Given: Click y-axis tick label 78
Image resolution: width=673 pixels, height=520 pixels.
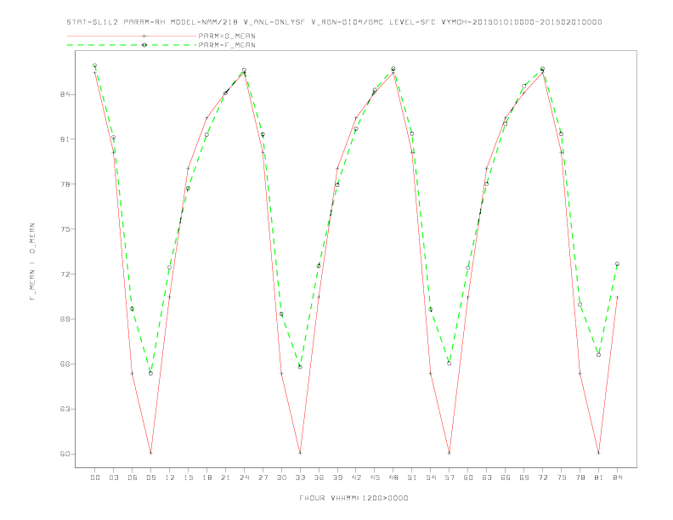Looking at the screenshot, I should [x=65, y=184].
